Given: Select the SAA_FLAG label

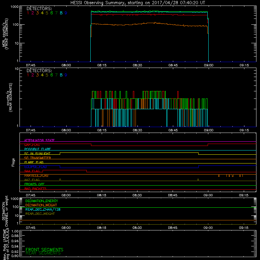Looking at the screenshot, I should (32, 171).
